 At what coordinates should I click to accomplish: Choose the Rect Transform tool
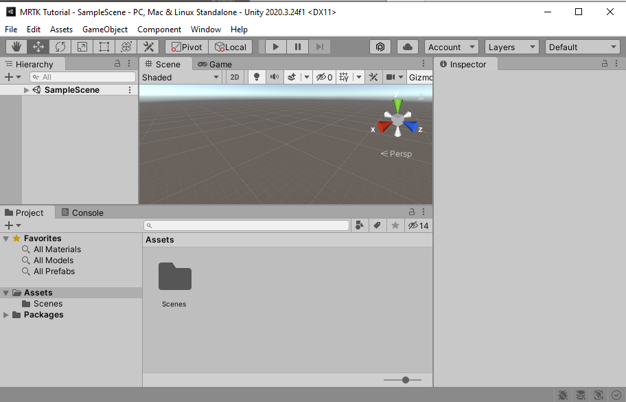click(x=104, y=47)
